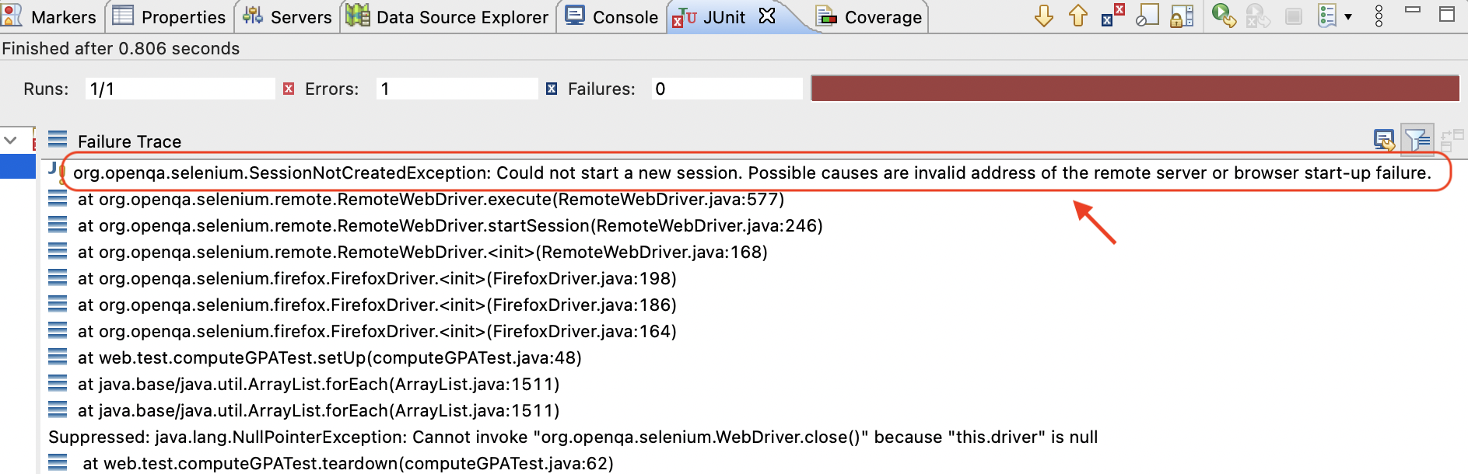This screenshot has width=1468, height=474.
Task: Open computeGPATest.java:48 stack trace line
Action: [x=329, y=357]
